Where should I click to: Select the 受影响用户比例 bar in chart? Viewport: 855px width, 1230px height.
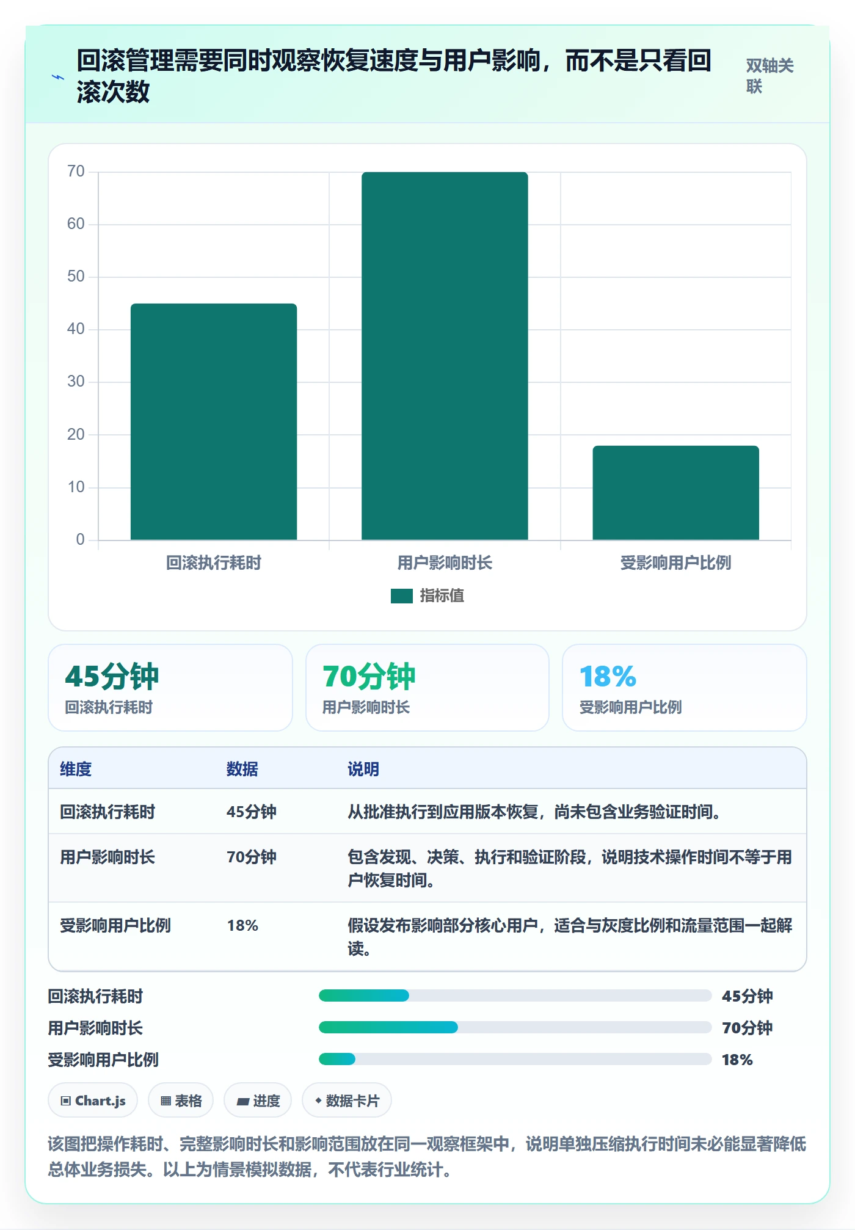[x=675, y=493]
